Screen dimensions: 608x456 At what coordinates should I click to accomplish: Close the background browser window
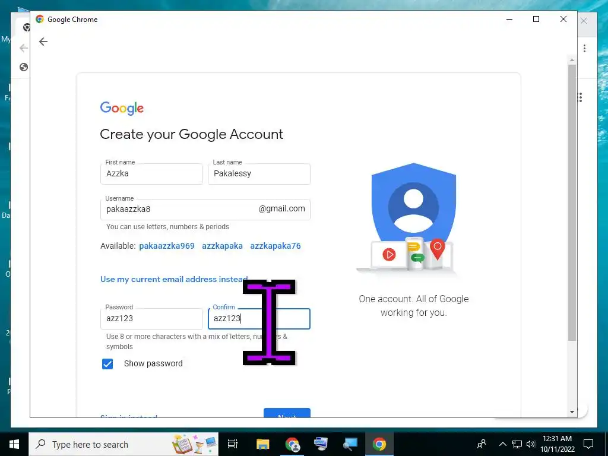584,21
